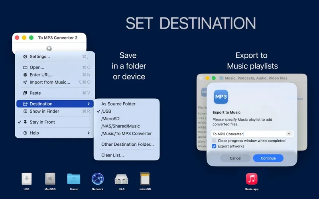This screenshot has height=199, width=319.
Task: Click the Export to Music heading
Action: click(x=226, y=112)
